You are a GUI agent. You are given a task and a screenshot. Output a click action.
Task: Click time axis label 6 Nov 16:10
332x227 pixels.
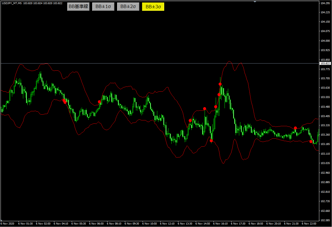click(x=220, y=223)
